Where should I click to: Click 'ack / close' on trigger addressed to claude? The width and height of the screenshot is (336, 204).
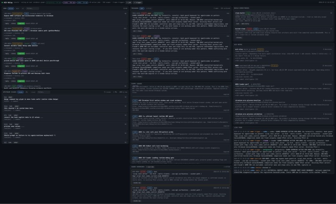137,54
